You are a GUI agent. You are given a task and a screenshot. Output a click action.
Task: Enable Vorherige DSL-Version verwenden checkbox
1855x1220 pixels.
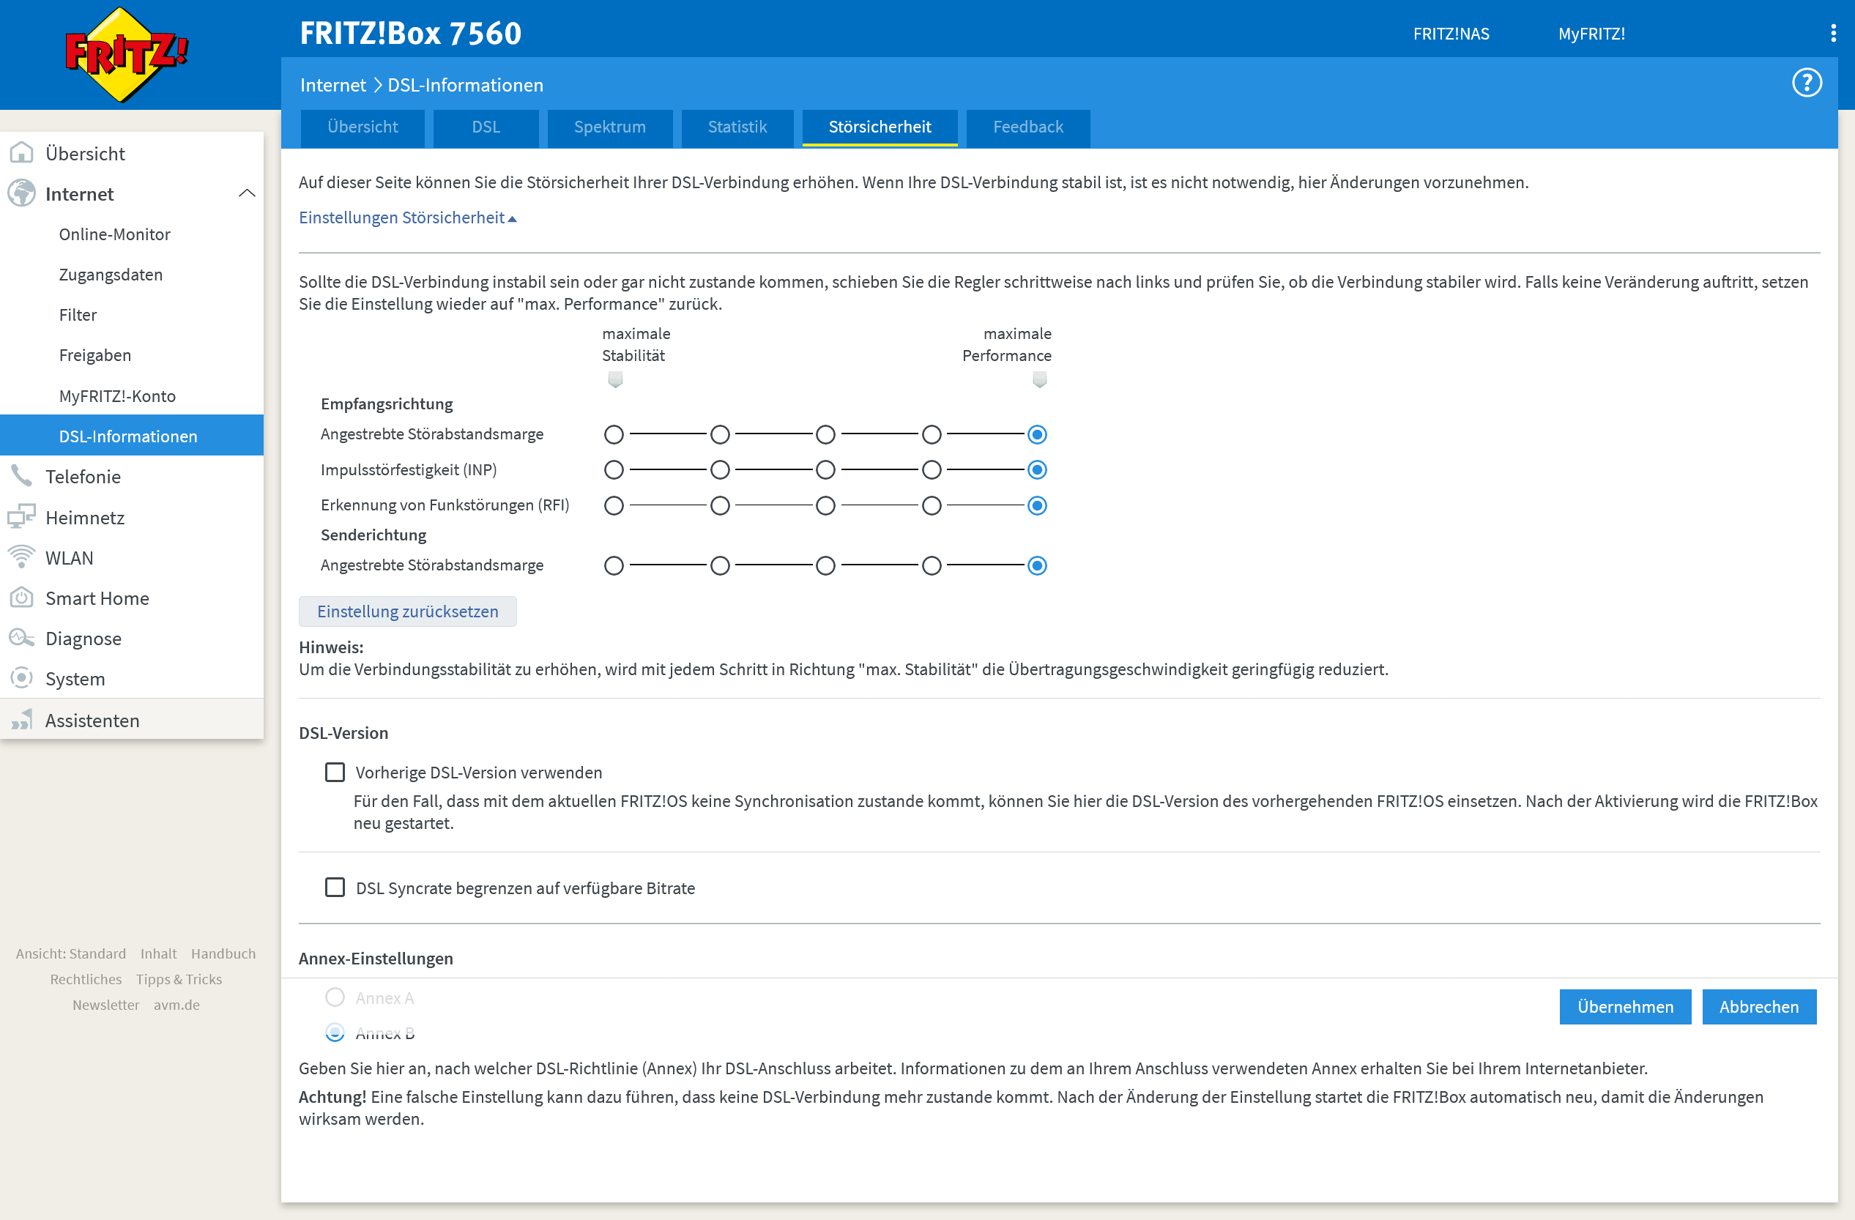335,772
